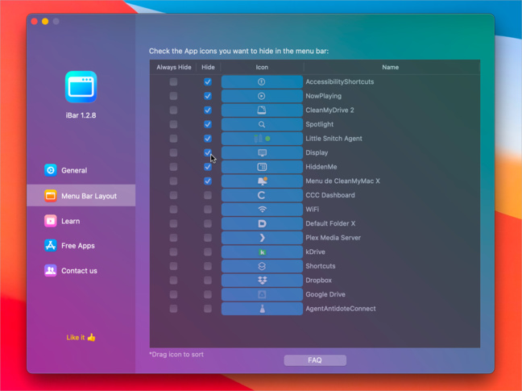
Task: Enable Always Hide for Little Snitch Agent
Action: (173, 139)
